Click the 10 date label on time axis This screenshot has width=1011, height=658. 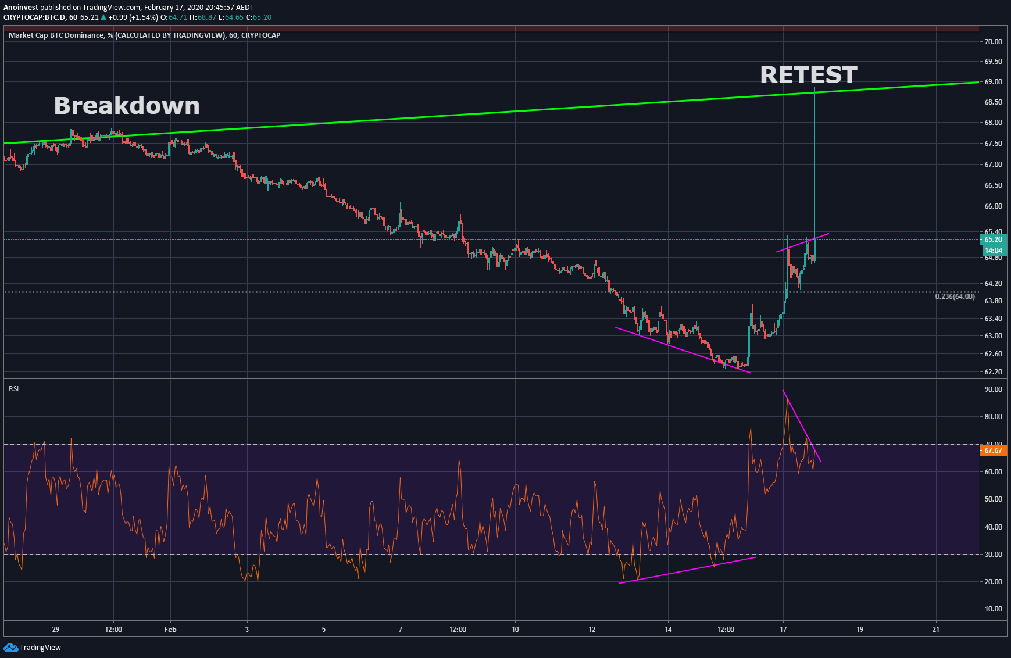pos(515,630)
